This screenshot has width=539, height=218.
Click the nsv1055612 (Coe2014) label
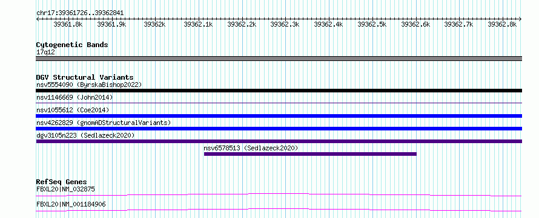[x=73, y=110]
